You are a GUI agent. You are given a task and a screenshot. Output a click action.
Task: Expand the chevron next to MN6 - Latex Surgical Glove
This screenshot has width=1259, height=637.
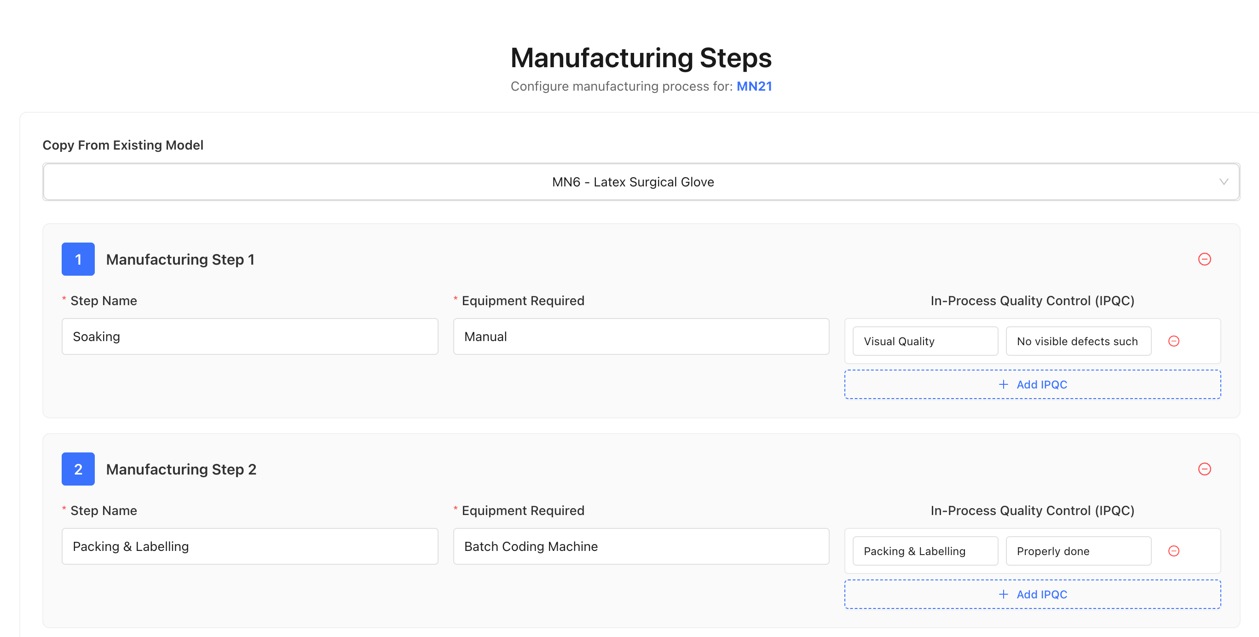1224,181
